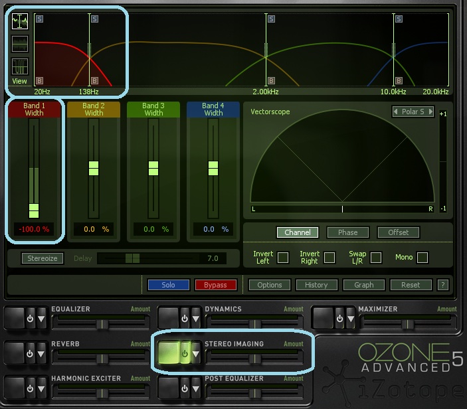
Task: Open the Reverb preset dropdown arrow
Action: 41,354
